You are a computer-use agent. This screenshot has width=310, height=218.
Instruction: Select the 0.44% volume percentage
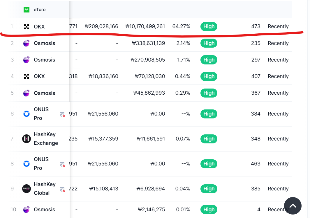182,76
